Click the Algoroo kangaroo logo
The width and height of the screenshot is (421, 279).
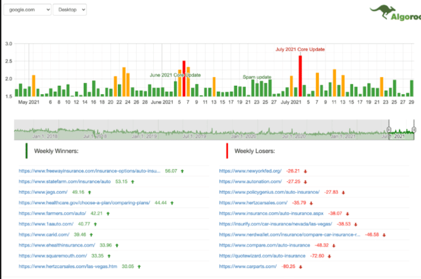tap(395, 13)
